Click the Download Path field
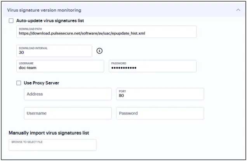This screenshot has width=247, height=161. 106,32
